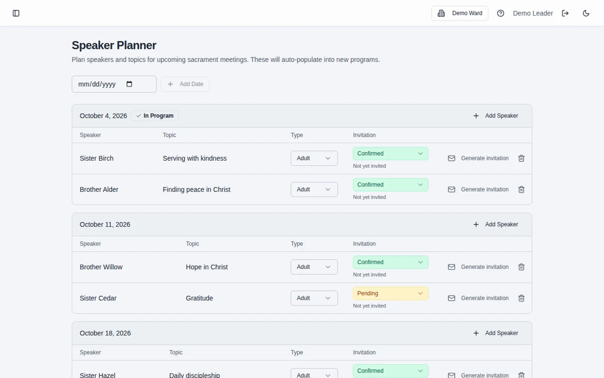The width and height of the screenshot is (604, 378).
Task: Open Type dropdown for Sister Birch
Action: pos(314,158)
